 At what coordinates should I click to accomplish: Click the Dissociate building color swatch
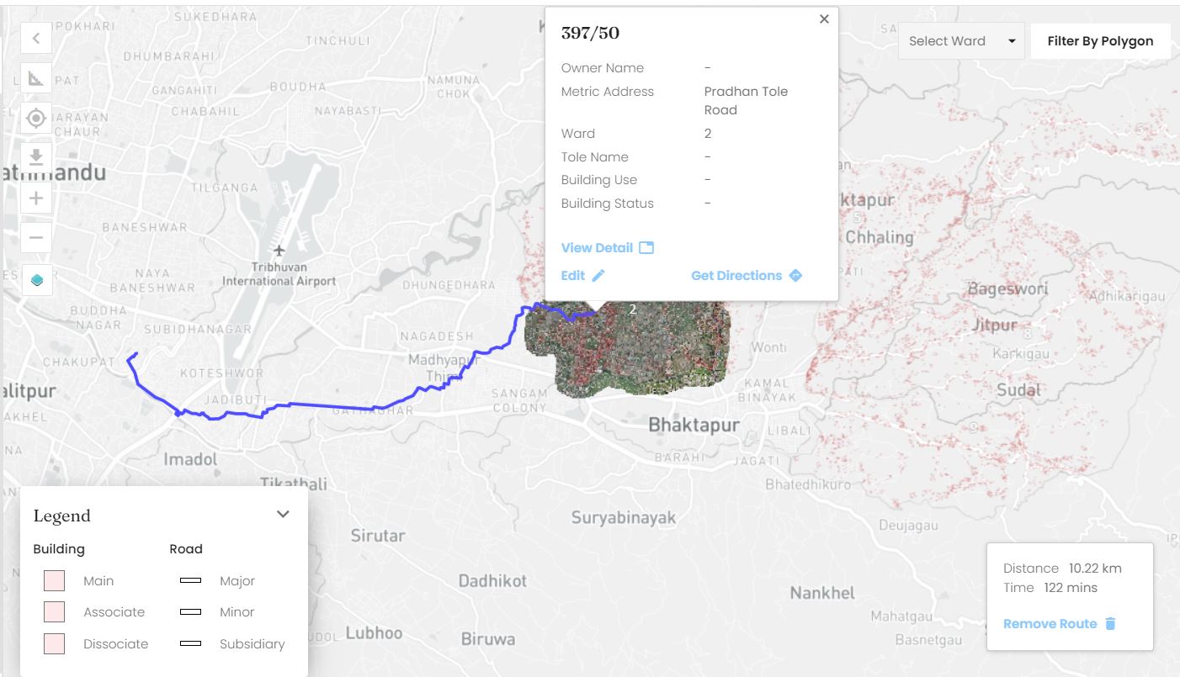[55, 644]
